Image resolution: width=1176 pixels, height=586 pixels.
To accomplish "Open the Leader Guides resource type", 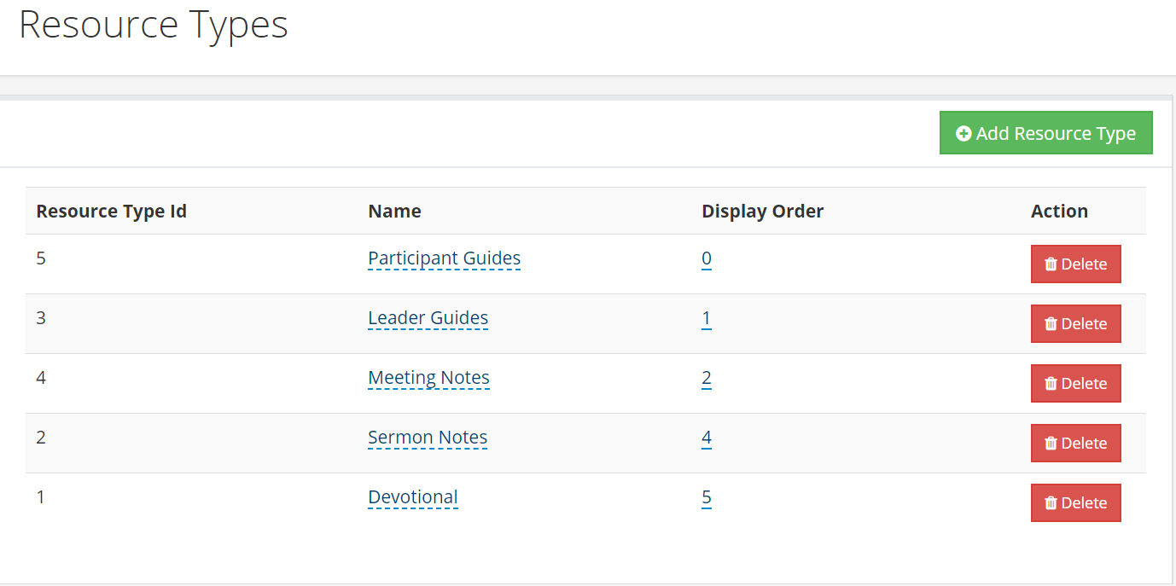I will click(x=428, y=317).
